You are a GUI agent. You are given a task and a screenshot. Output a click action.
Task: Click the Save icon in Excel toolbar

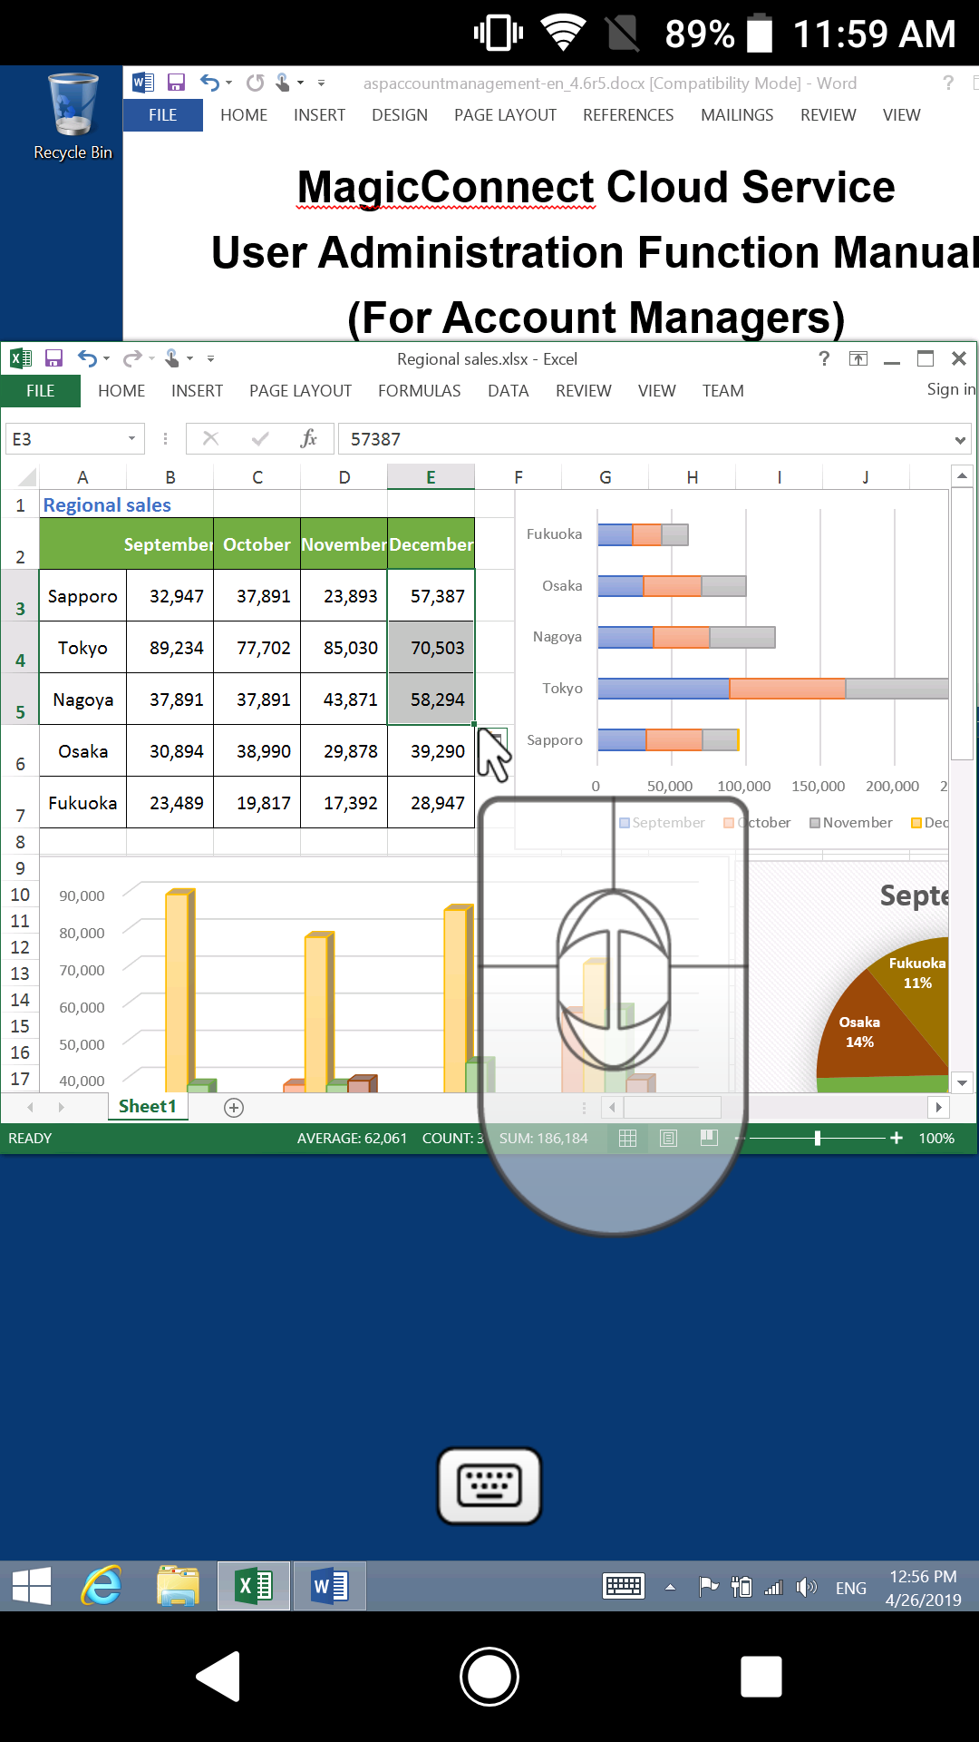(x=53, y=358)
